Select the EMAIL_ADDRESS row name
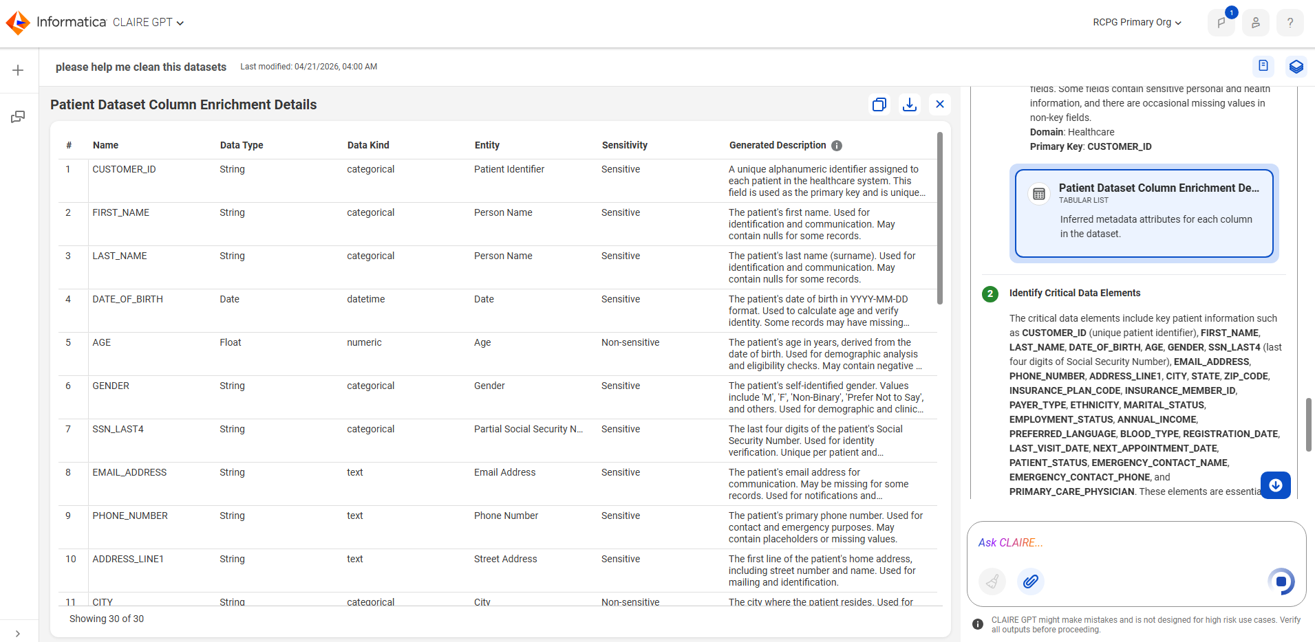Image resolution: width=1315 pixels, height=642 pixels. pyautogui.click(x=130, y=472)
